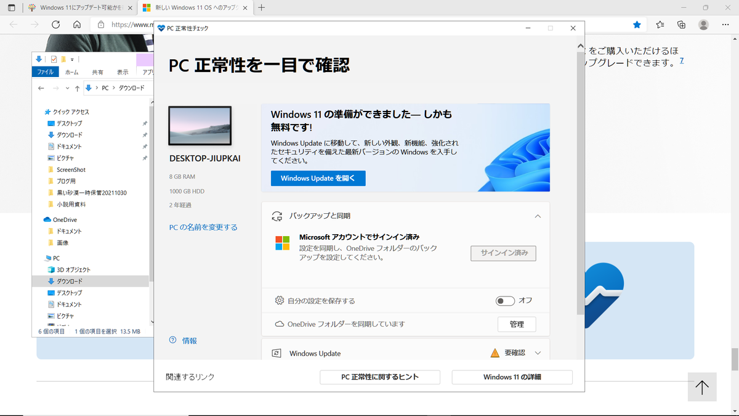Click the Microsoft logo in sign-in section
This screenshot has width=739, height=416.
[282, 243]
